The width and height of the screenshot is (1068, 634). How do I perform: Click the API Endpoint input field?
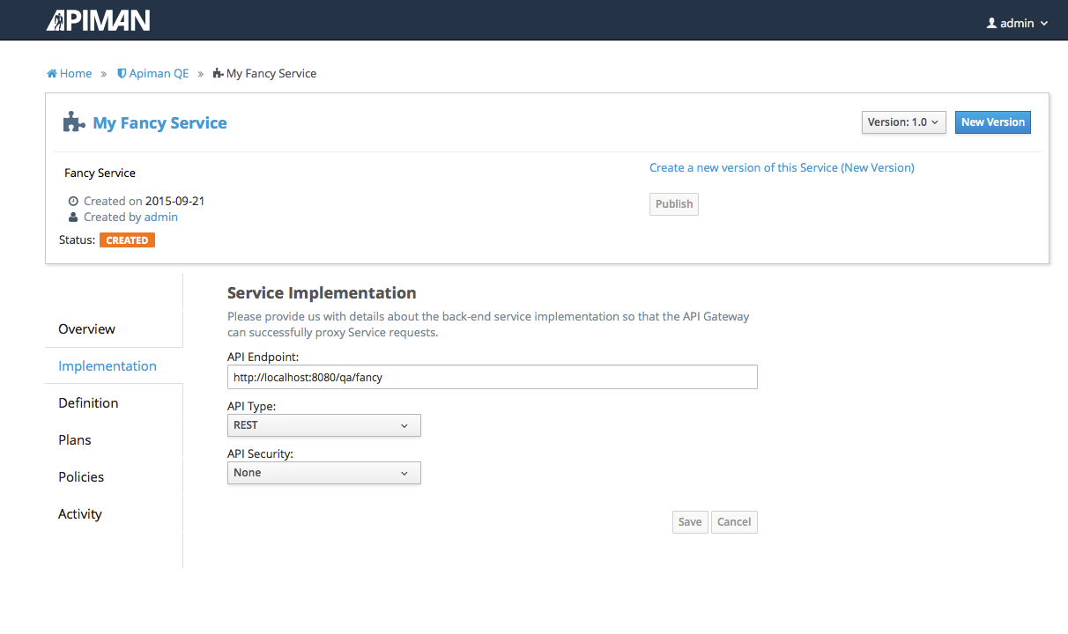pos(493,377)
